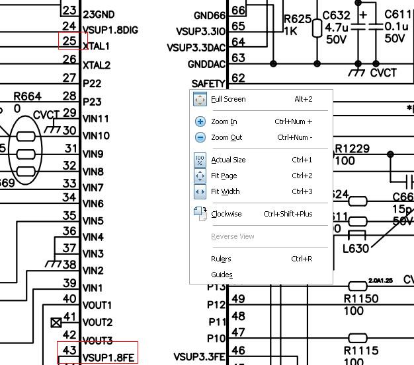Screen dimensions: 414x365
Task: Choose Full Screen from context menu
Action: pyautogui.click(x=261, y=100)
